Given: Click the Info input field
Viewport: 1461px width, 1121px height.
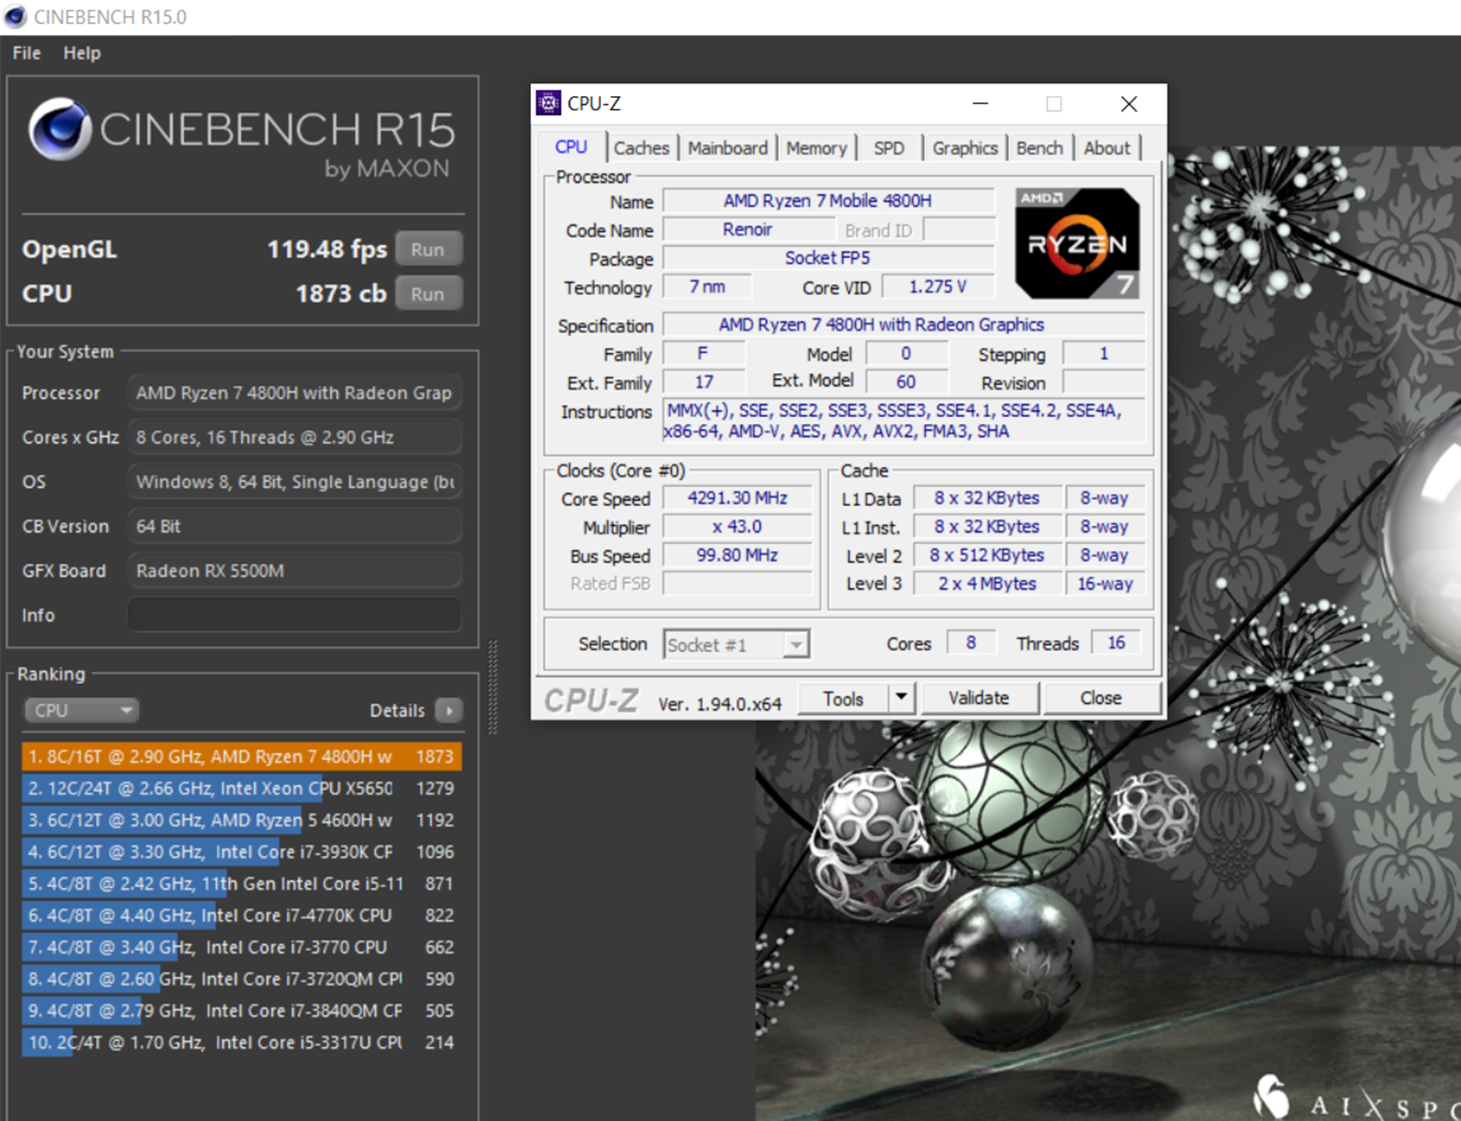Looking at the screenshot, I should pos(294,615).
